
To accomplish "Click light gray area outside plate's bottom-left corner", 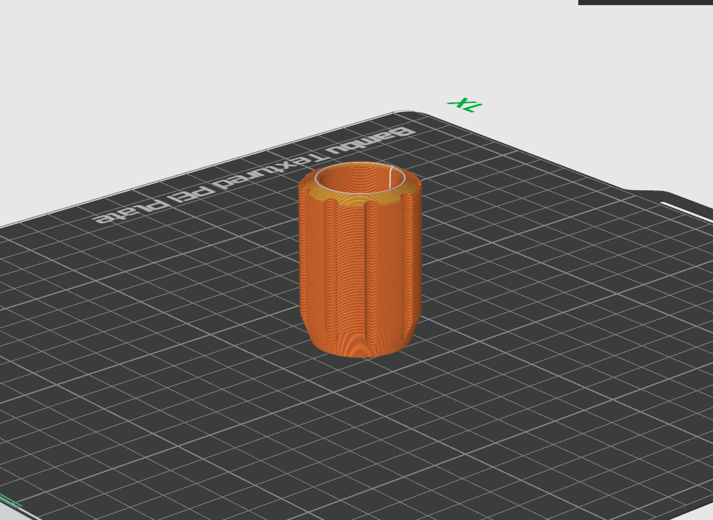I will click(9, 515).
